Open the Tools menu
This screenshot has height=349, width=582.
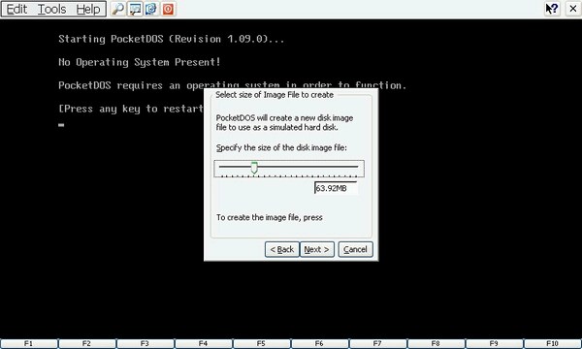click(x=52, y=9)
